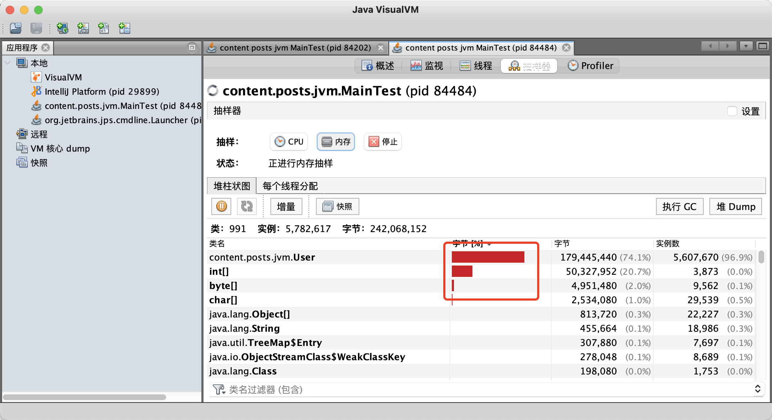Click the Load snapshot toolbar icon

coord(16,28)
